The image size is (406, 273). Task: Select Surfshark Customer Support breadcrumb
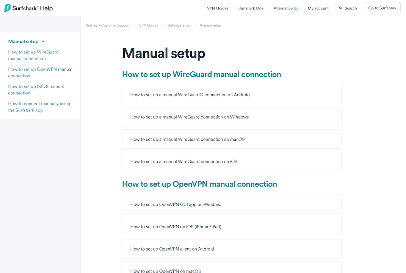108,25
